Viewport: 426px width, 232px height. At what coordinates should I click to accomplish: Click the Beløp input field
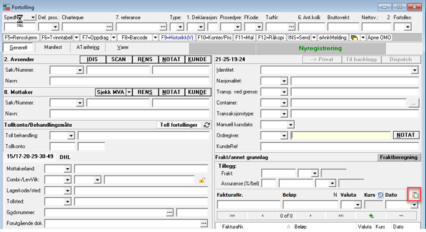pos(311,205)
